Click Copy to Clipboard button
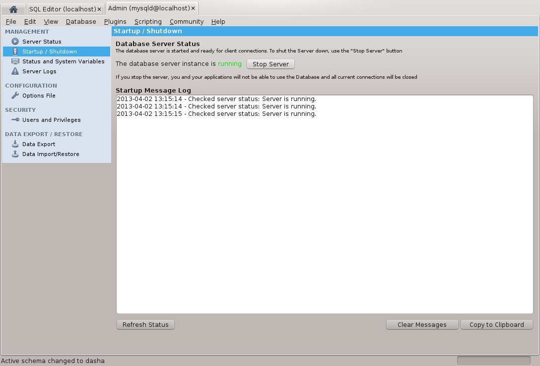Viewport: 540px width, 366px height. pos(497,325)
